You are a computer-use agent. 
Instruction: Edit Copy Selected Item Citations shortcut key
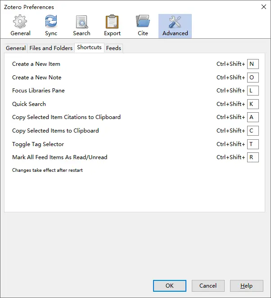click(x=253, y=117)
